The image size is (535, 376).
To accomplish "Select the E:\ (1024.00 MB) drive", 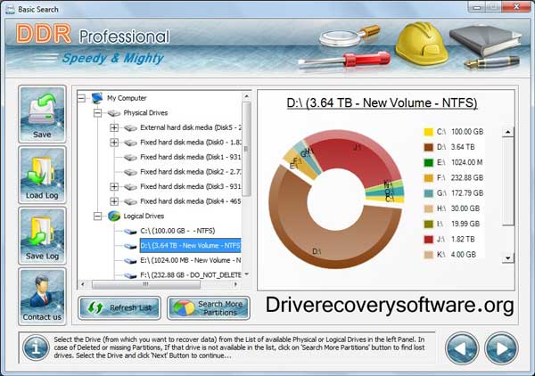I will click(190, 260).
